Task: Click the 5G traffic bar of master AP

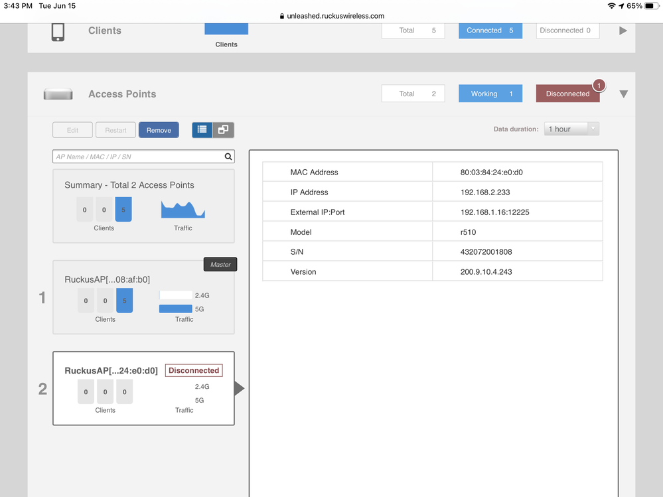Action: 176,309
